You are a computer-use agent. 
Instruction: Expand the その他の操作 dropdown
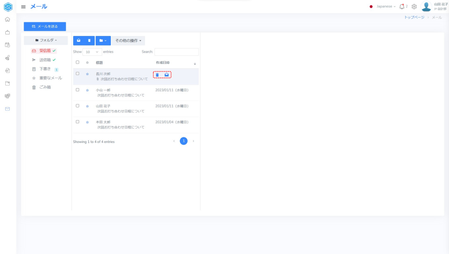click(128, 40)
